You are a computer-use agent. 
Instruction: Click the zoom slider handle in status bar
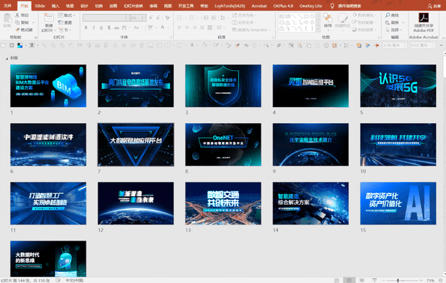[x=398, y=280]
